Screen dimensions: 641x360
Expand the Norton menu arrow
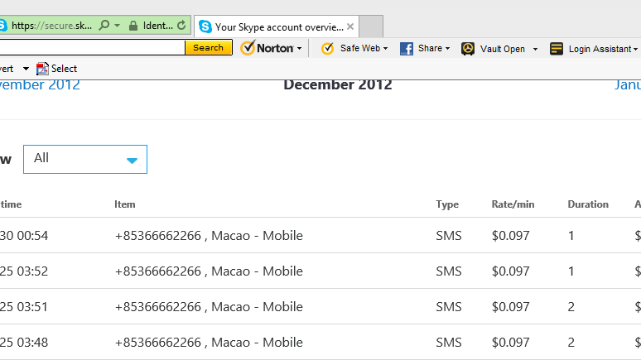[299, 49]
